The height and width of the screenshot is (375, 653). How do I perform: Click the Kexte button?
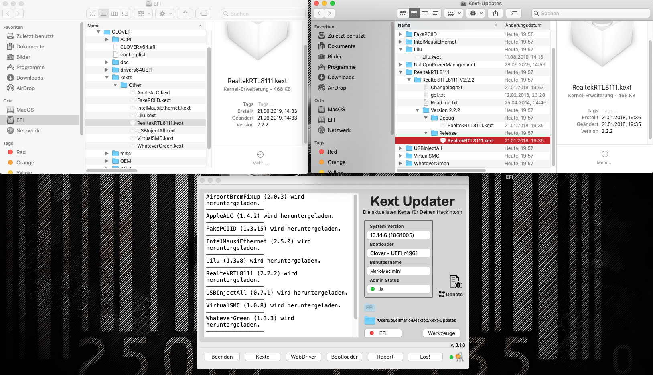click(x=263, y=357)
